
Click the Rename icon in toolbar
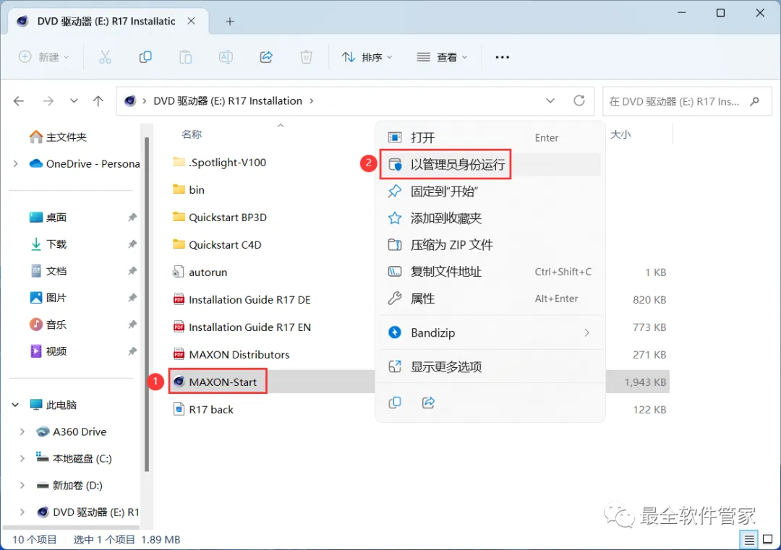(x=226, y=57)
